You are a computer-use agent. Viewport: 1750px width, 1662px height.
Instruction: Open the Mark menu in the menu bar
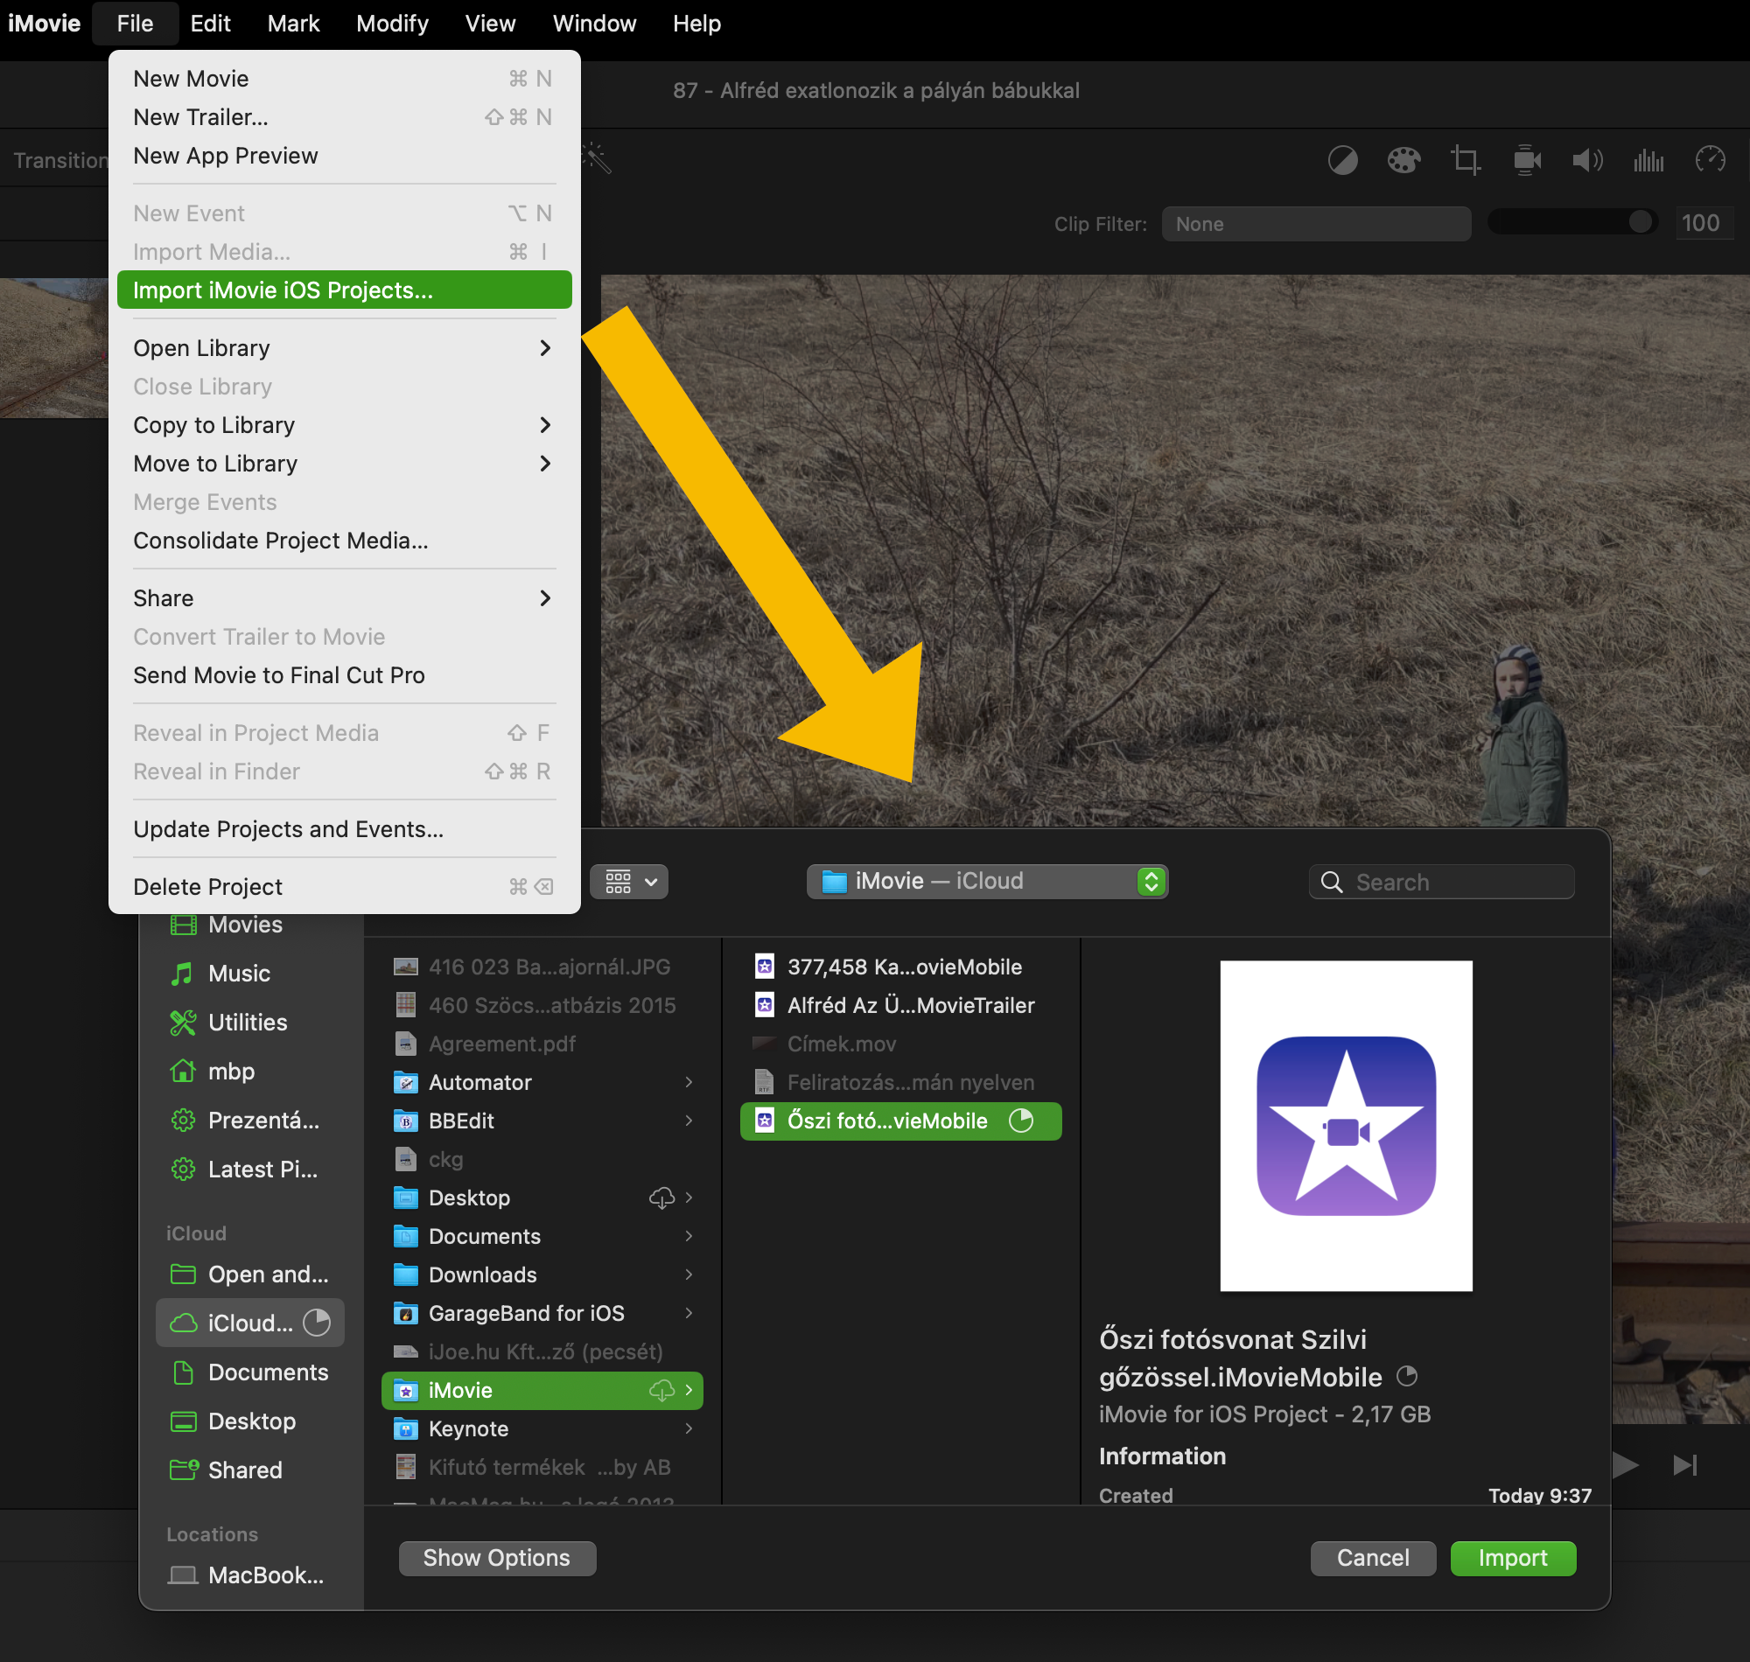click(x=293, y=23)
